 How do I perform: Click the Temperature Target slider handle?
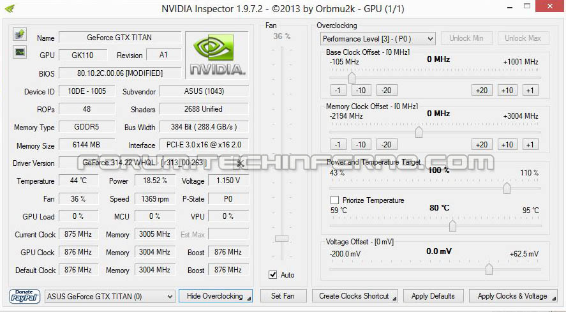pos(452,226)
